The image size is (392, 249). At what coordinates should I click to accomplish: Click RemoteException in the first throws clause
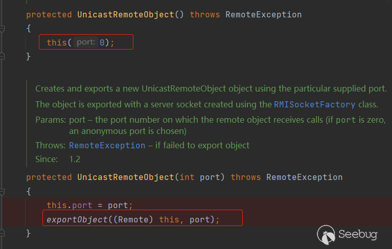tap(263, 14)
